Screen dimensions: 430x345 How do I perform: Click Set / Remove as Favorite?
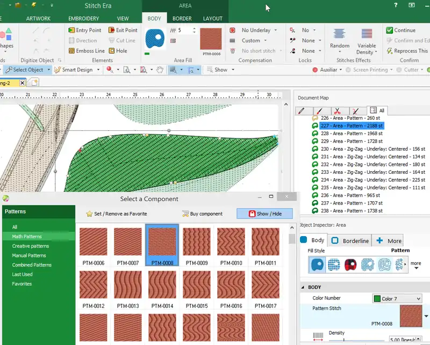116,214
